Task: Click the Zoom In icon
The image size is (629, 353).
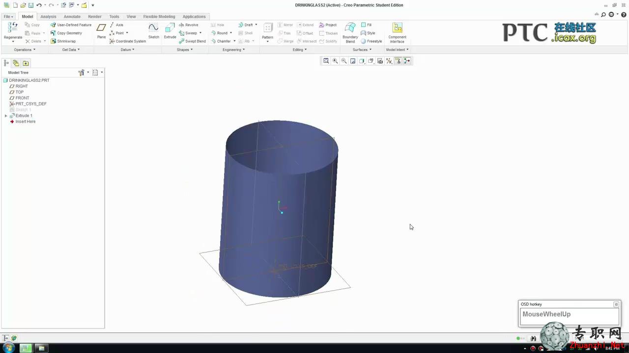Action: 335,61
